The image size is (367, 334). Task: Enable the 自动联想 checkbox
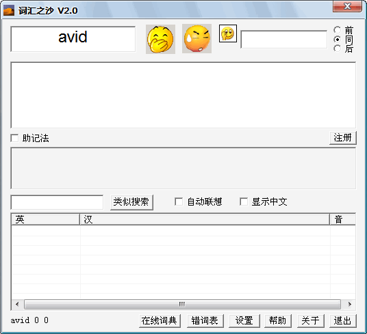click(179, 201)
